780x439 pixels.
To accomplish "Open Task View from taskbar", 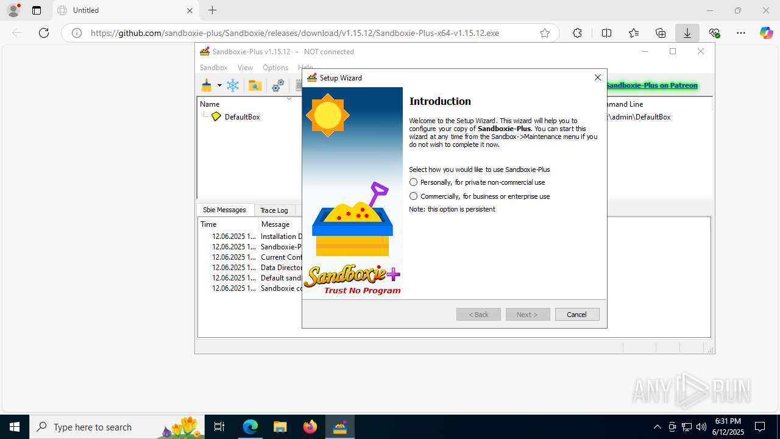I will tap(220, 427).
